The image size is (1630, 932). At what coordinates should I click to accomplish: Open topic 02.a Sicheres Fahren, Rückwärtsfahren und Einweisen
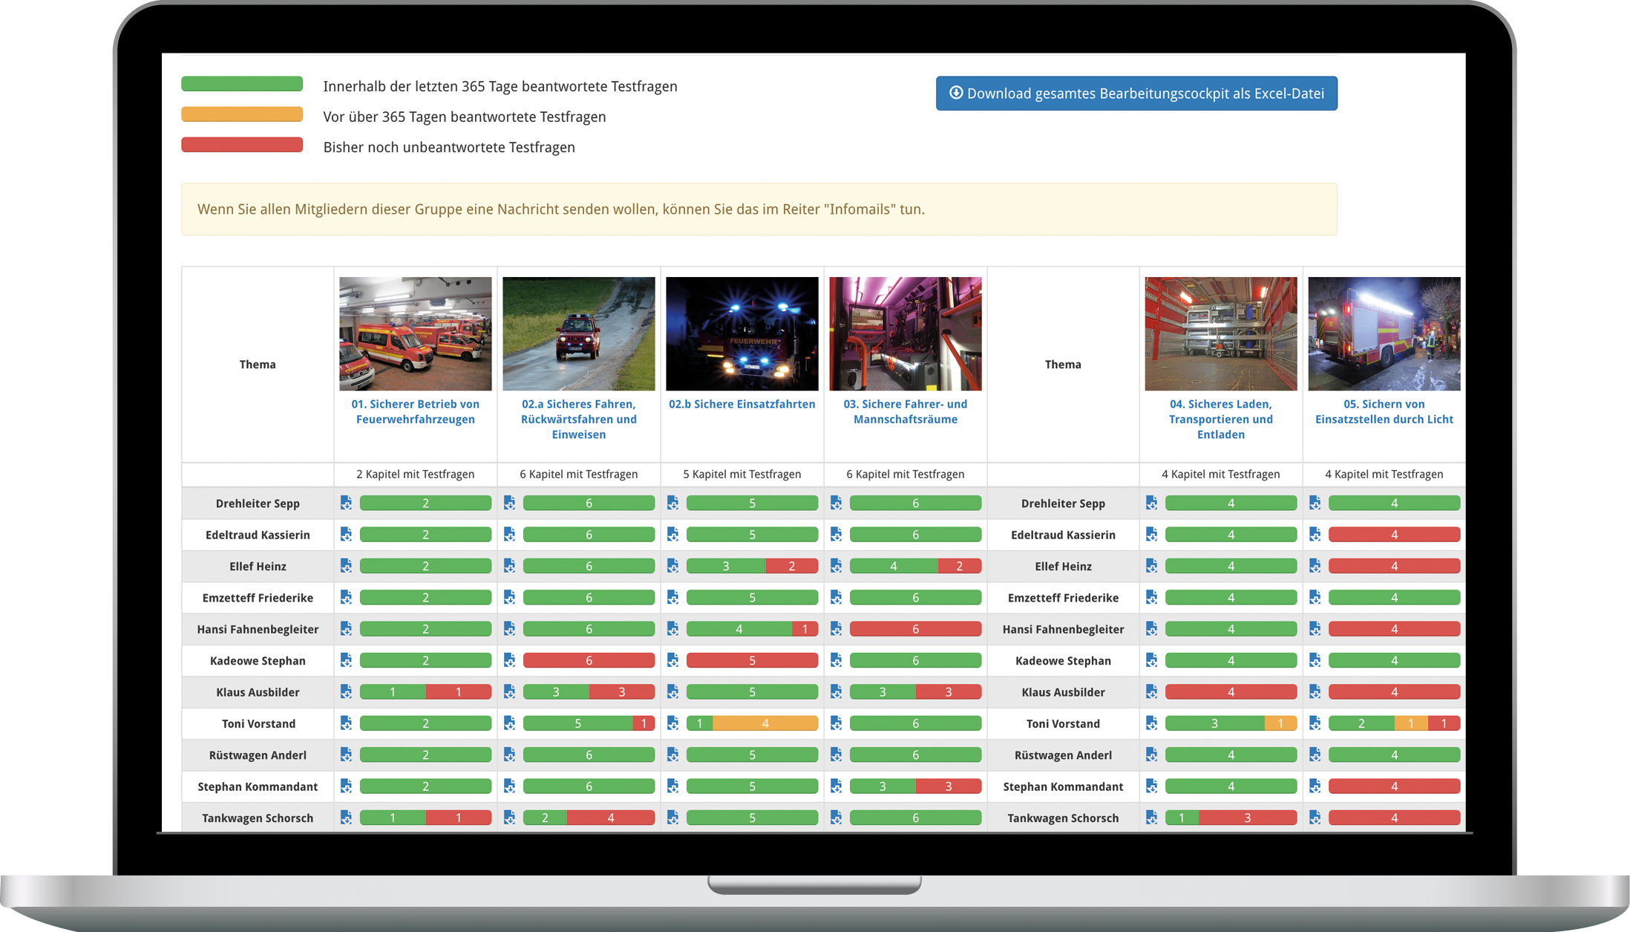tap(579, 419)
